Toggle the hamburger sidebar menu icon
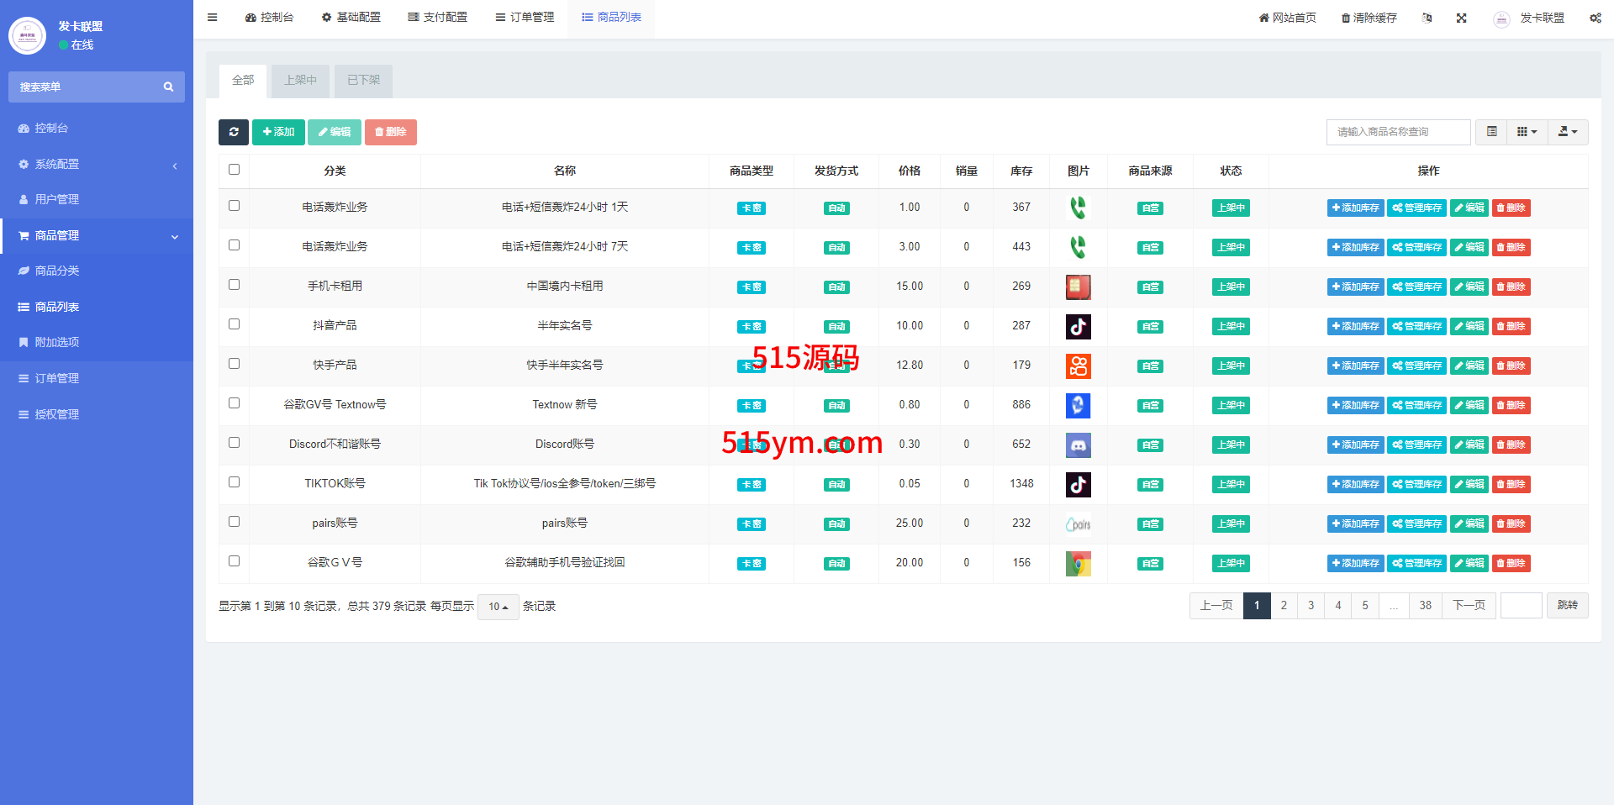The height and width of the screenshot is (805, 1614). 213,17
